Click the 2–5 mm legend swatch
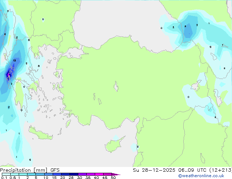This screenshot has width=232, height=179. [x=31, y=174]
